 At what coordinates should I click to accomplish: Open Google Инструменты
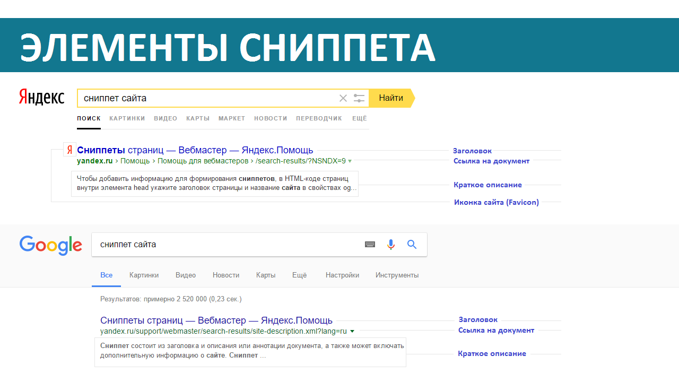(397, 275)
